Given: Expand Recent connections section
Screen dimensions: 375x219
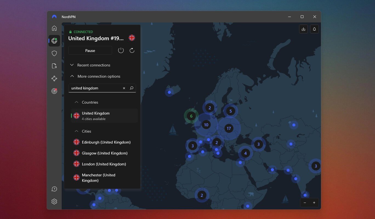Looking at the screenshot, I should (x=90, y=65).
